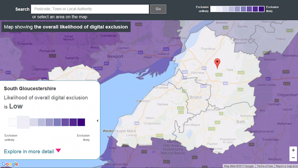Click the A39 road shield near Bath

(x=217, y=123)
